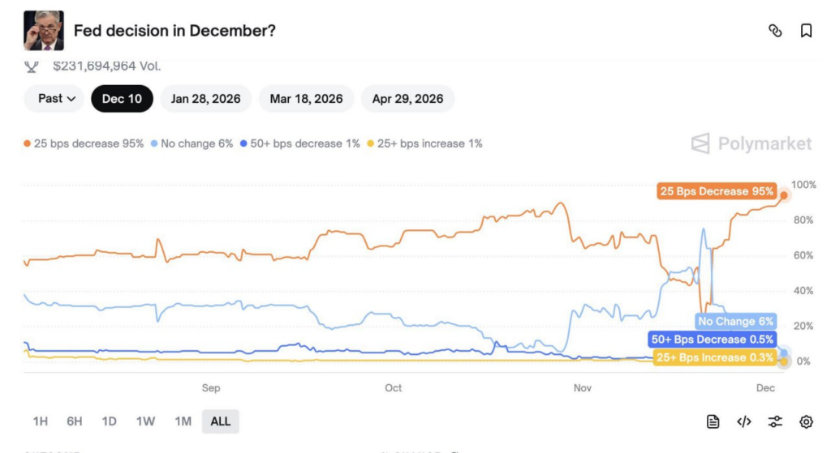The height and width of the screenshot is (453, 831).
Task: Click the Polymarket logo watermark
Action: pos(751,144)
